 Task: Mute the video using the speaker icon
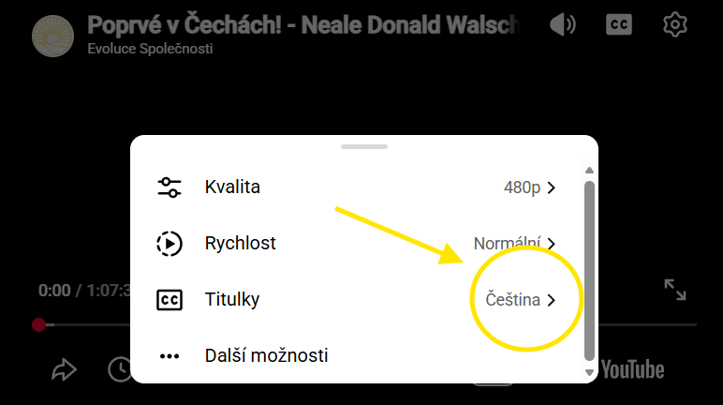pyautogui.click(x=563, y=24)
